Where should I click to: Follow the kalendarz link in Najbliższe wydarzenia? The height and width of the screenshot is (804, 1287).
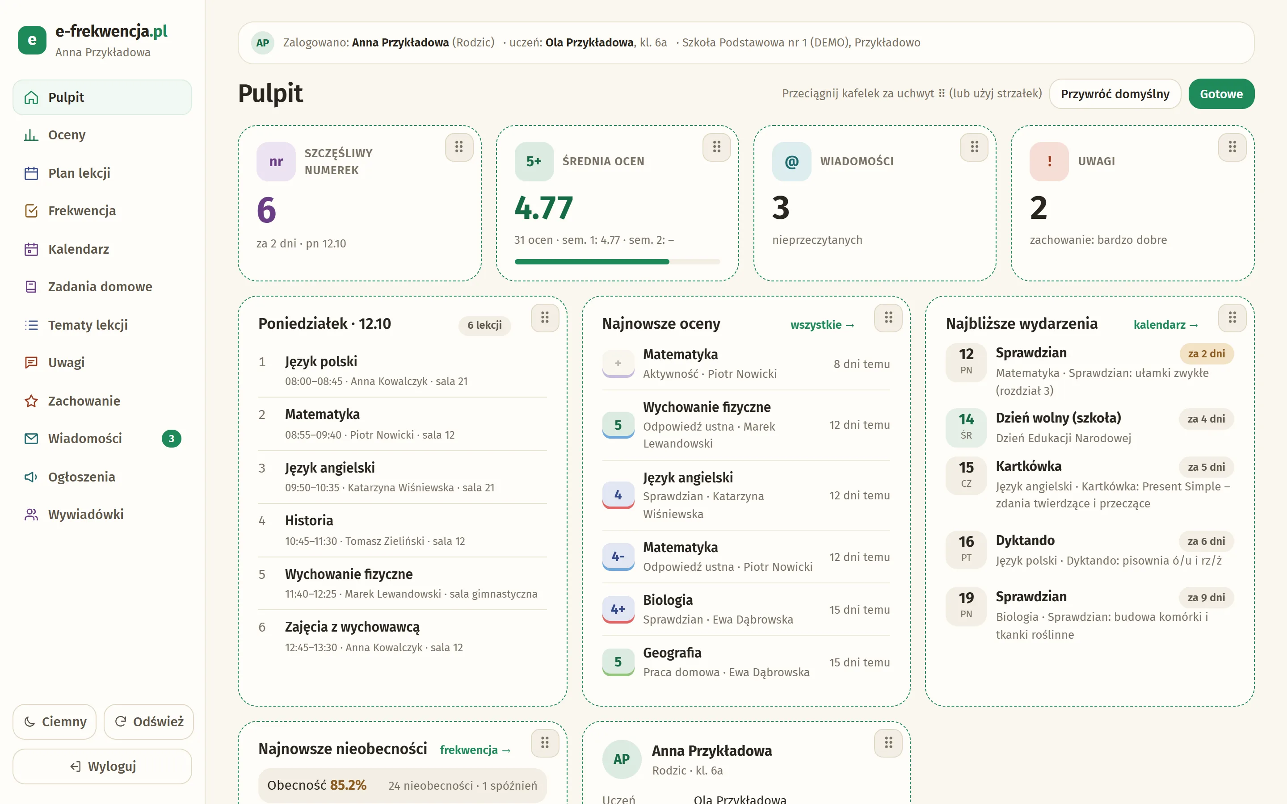pos(1166,325)
